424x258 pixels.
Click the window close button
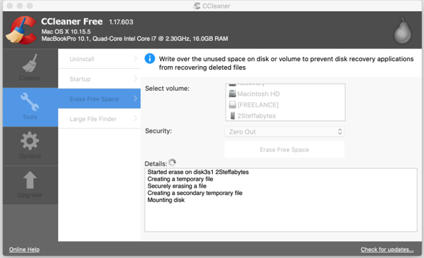(x=10, y=6)
